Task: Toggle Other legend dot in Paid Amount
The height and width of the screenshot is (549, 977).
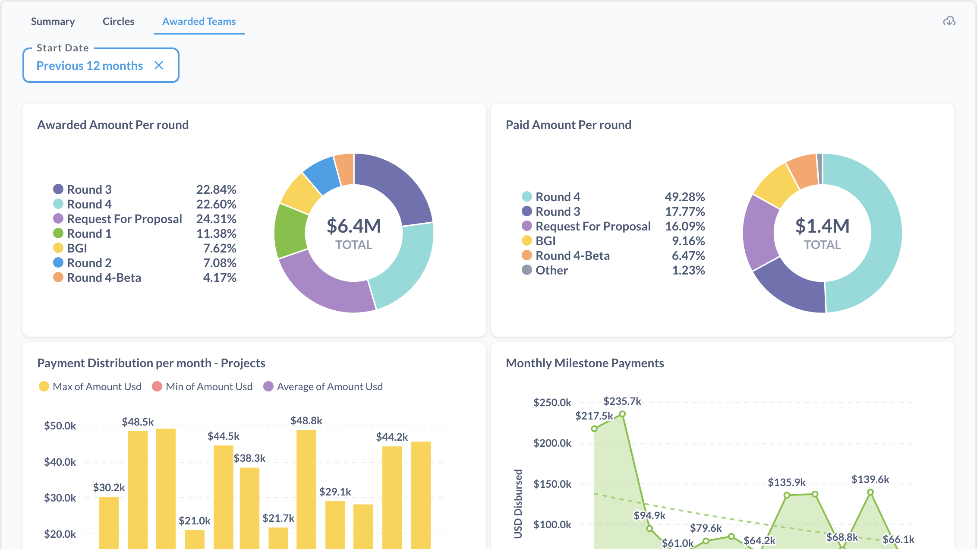Action: (x=527, y=270)
